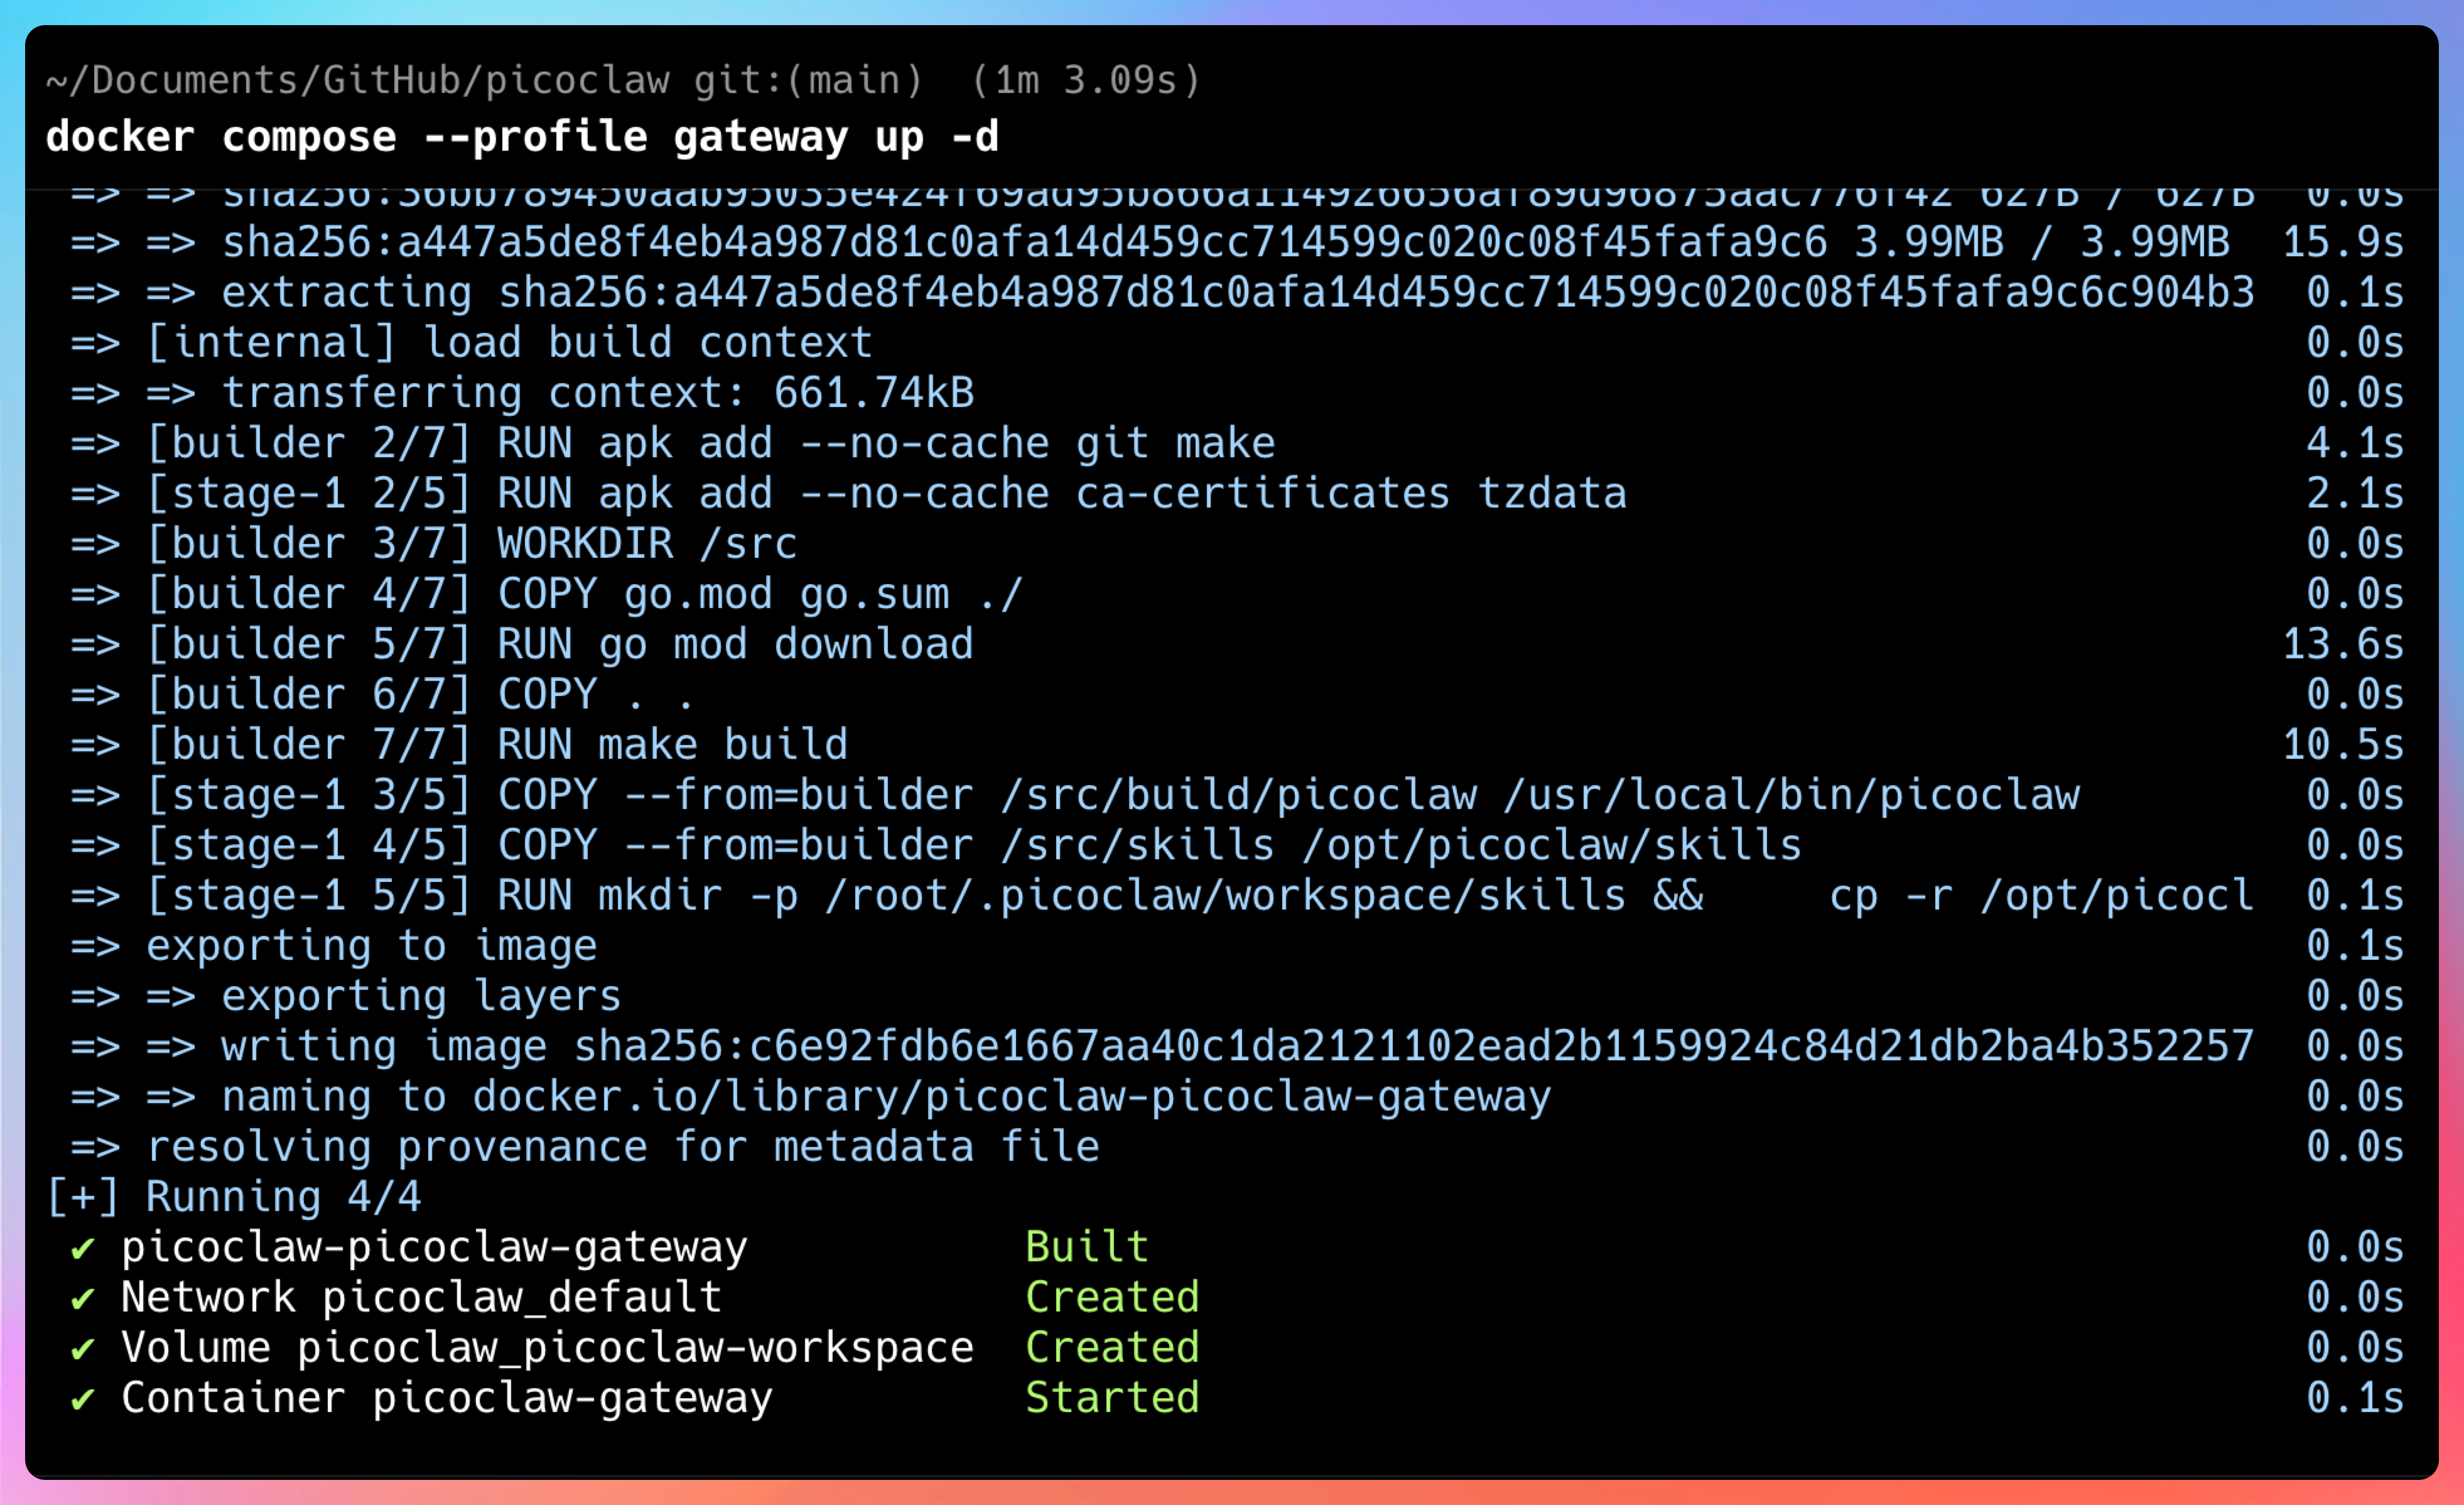The width and height of the screenshot is (2464, 1505).
Task: Click the docker compose command text
Action: pos(522,137)
